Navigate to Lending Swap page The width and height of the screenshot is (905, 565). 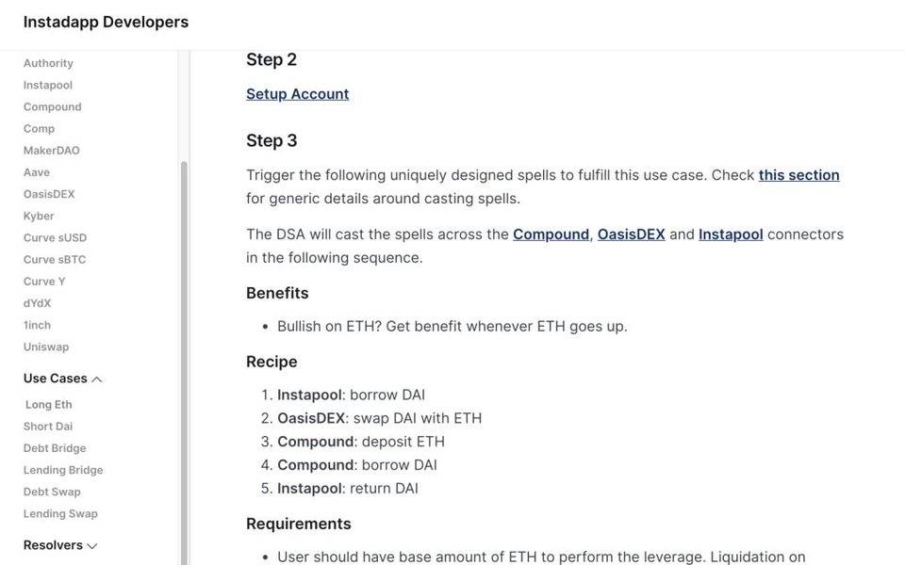[x=60, y=514]
